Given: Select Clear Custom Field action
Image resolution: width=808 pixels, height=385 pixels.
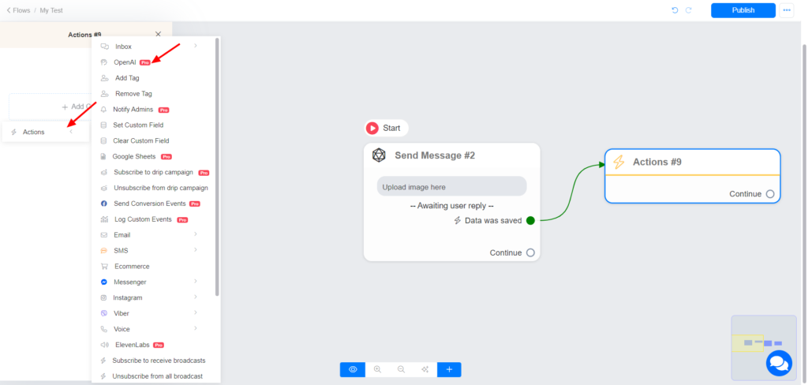Looking at the screenshot, I should point(141,140).
